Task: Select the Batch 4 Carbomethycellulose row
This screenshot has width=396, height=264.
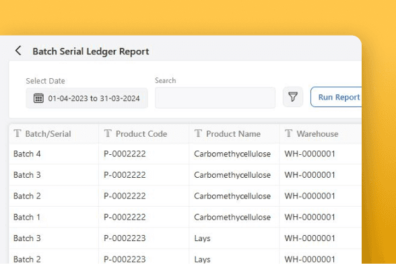Action: point(185,154)
